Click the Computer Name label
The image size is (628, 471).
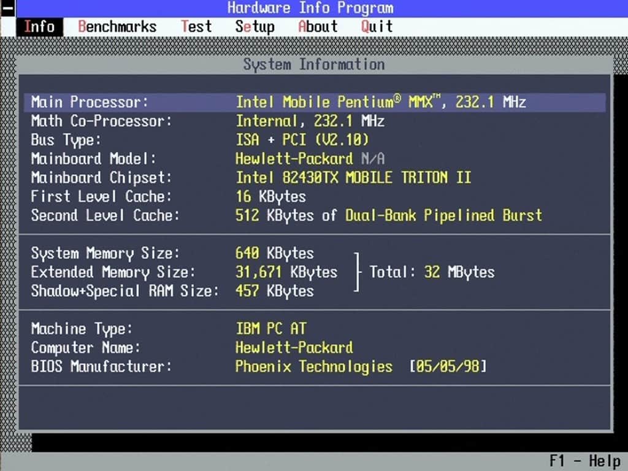[86, 348]
